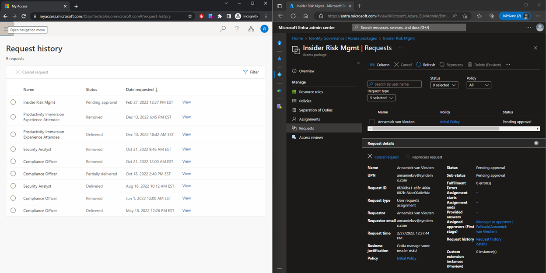Screen dimensions: 546x273
Task: Click the Home breadcrumb link
Action: coord(297,38)
